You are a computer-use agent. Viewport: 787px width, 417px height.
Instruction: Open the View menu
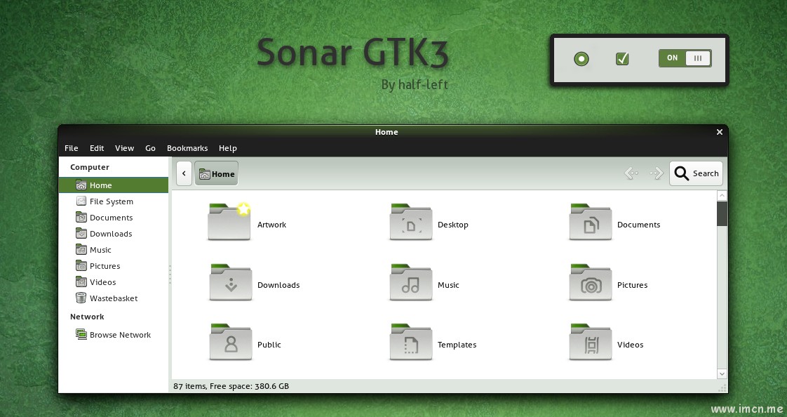[124, 148]
